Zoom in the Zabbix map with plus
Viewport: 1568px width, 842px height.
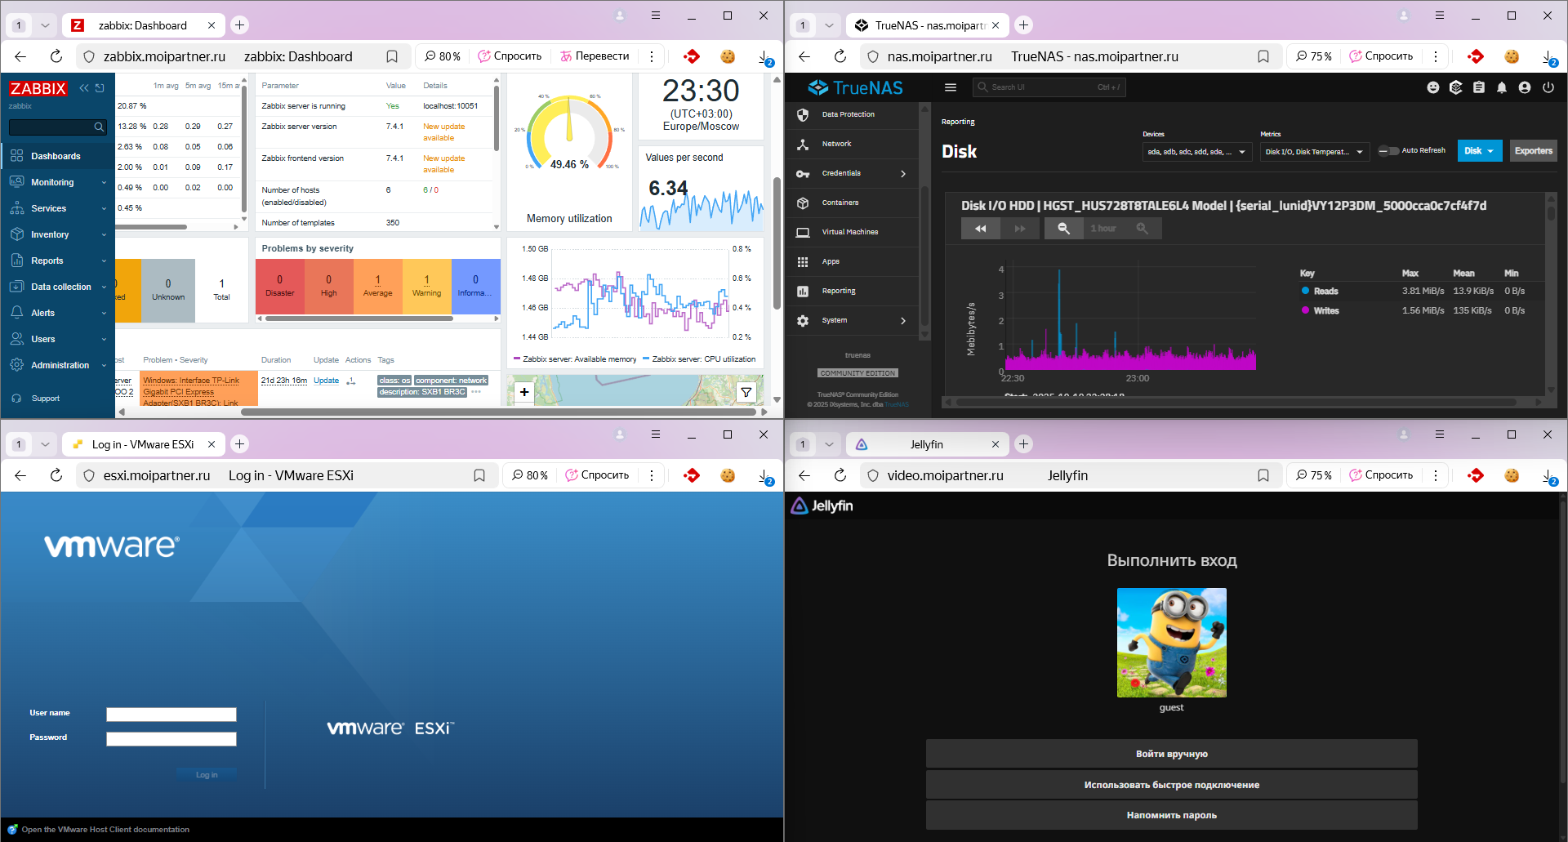(x=524, y=392)
